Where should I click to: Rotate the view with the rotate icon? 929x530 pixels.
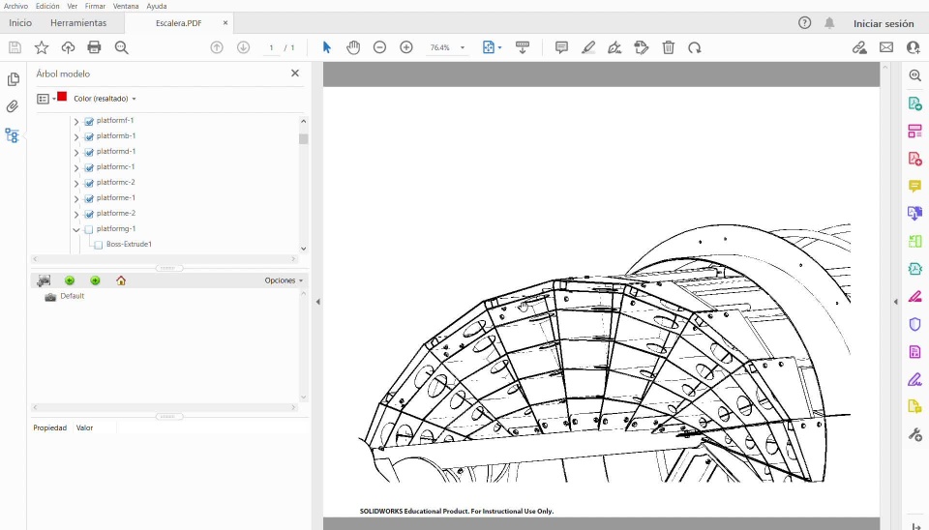click(695, 47)
